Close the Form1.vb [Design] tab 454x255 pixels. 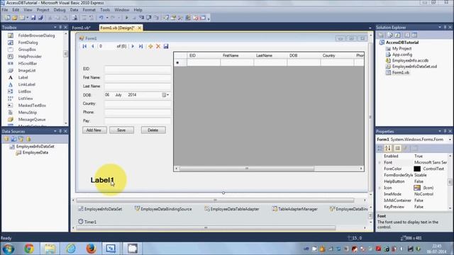coord(140,28)
